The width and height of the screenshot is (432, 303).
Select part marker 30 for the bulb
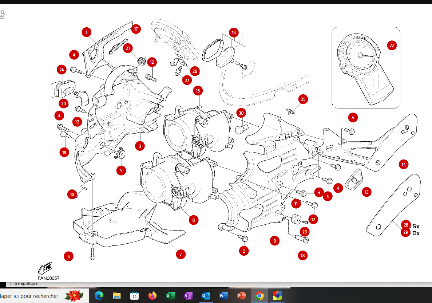[241, 113]
